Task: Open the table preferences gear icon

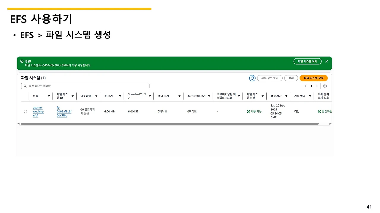Action: 325,86
